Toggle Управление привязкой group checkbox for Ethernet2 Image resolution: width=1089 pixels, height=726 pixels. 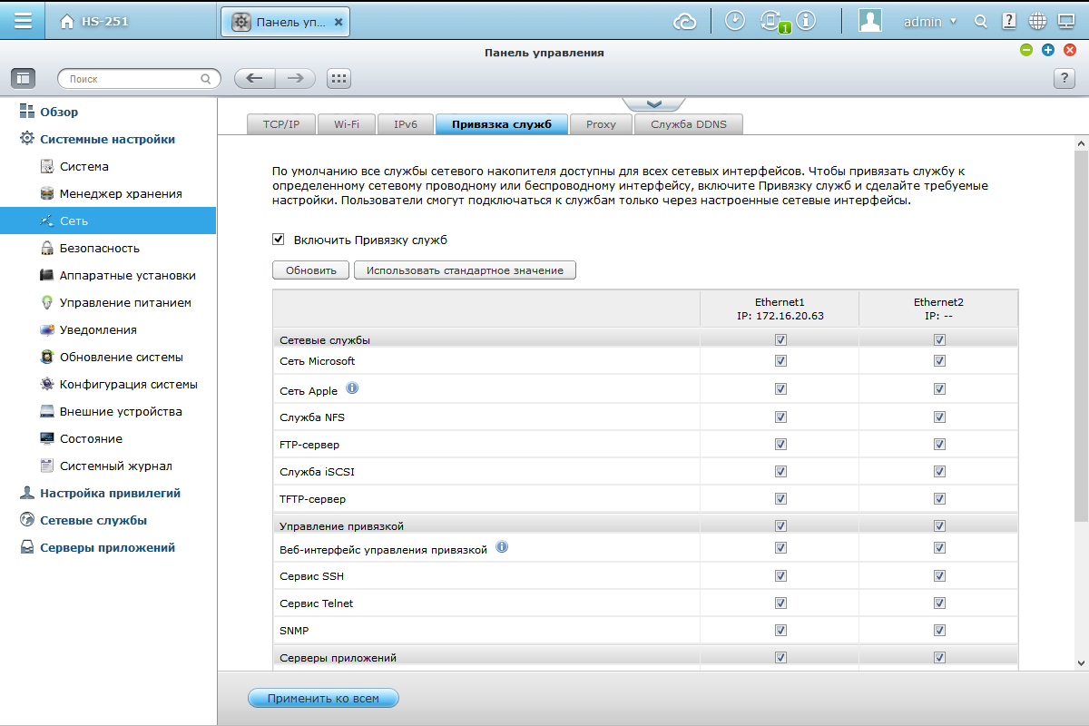coord(939,526)
